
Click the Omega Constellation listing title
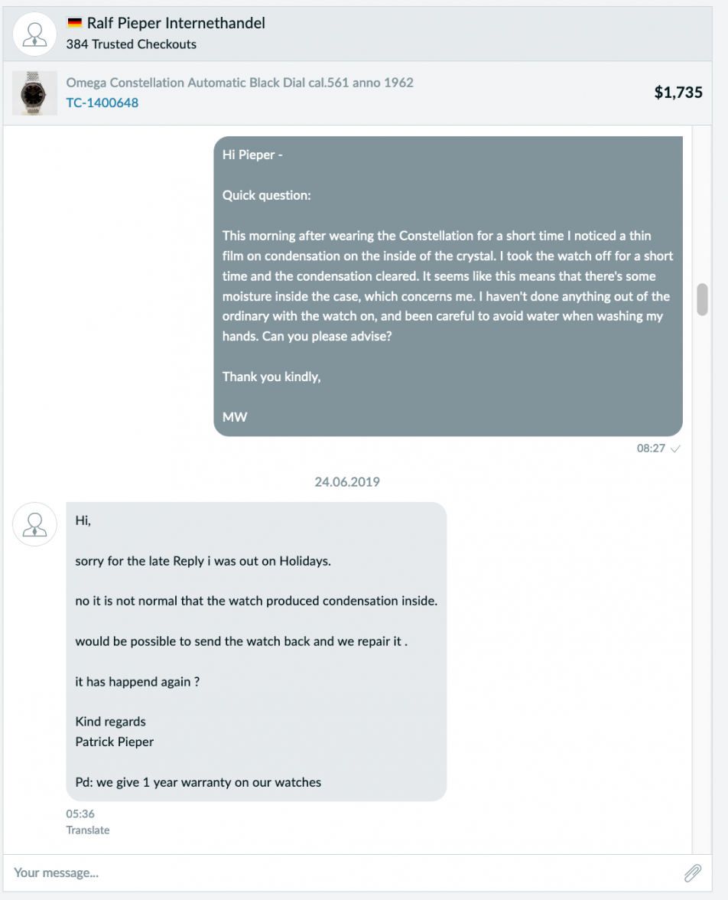click(x=240, y=83)
